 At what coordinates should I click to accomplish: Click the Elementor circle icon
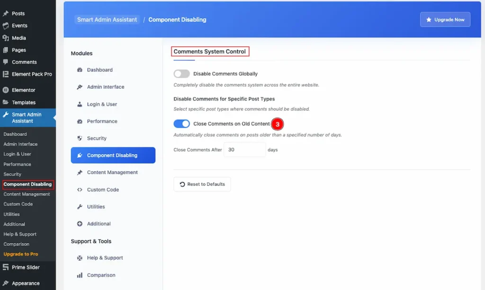(x=6, y=90)
